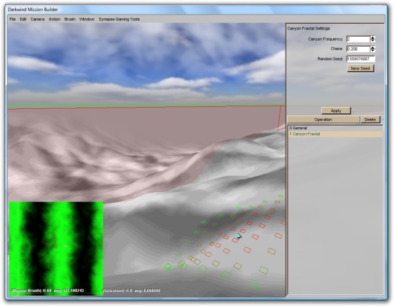
Task: Delete the selected operation
Action: 370,120
